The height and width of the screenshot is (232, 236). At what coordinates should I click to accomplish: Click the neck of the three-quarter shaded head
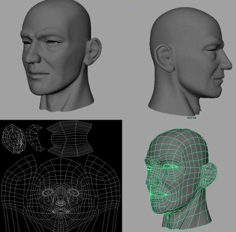click(x=66, y=101)
